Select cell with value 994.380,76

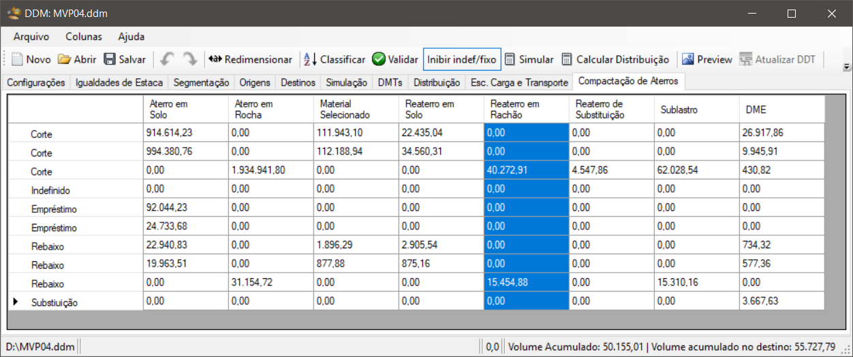click(x=185, y=151)
